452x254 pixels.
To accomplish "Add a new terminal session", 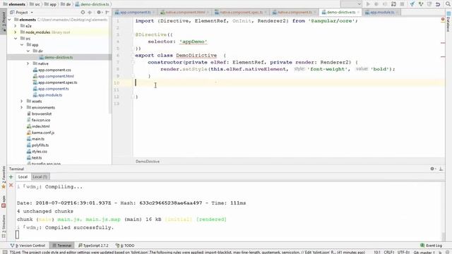I will [11, 177].
